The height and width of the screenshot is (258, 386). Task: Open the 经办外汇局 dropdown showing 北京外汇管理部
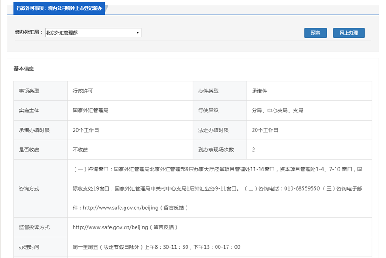tap(93, 33)
